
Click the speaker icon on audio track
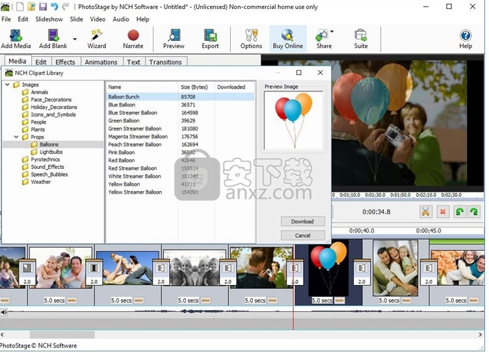(4, 312)
